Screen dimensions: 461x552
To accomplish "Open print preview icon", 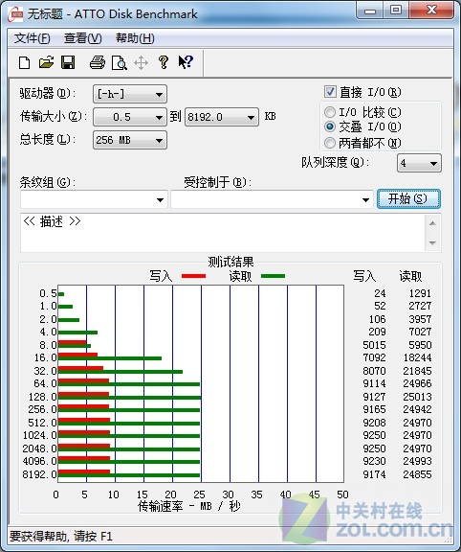I will point(120,63).
